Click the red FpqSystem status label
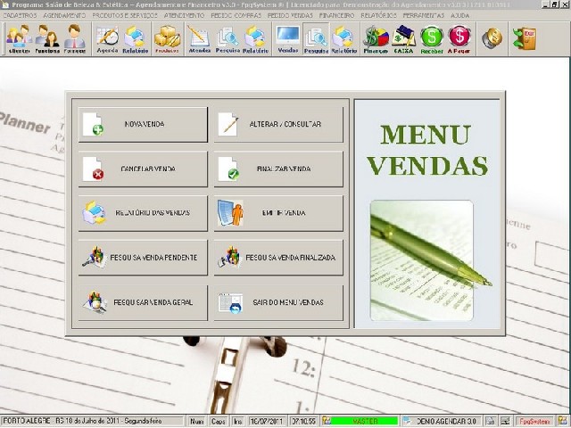The image size is (571, 428). point(534,421)
